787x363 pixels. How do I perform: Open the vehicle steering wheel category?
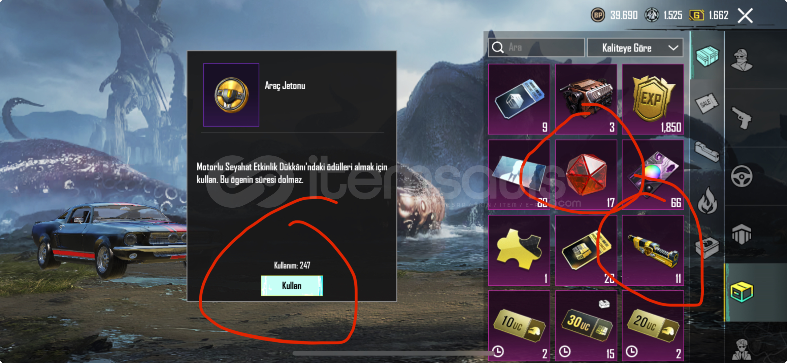(742, 176)
